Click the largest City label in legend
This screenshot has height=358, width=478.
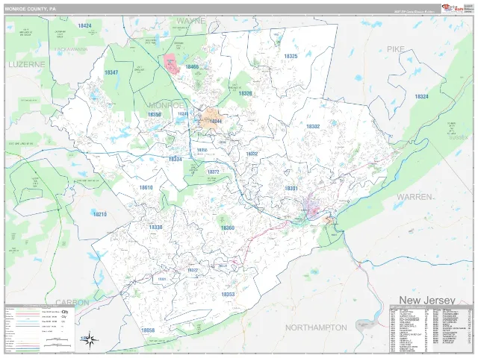point(65,312)
